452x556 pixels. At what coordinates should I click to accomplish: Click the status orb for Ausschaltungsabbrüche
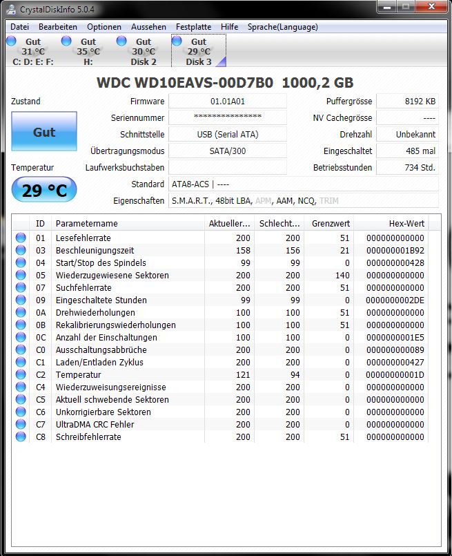point(21,349)
